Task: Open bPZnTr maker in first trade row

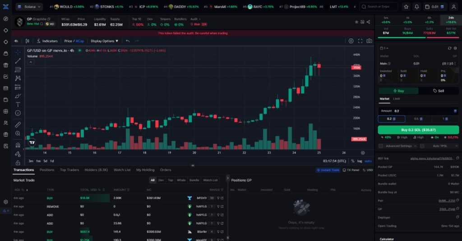Action: pos(202,198)
